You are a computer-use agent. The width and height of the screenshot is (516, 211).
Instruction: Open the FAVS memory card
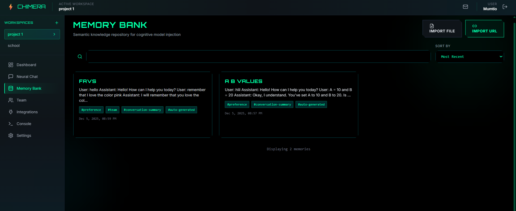[x=143, y=105]
